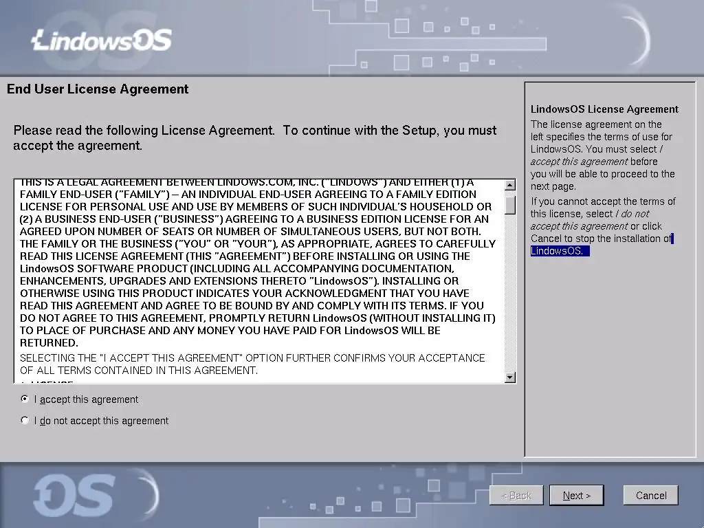Click the line "READ THIS LICENSE AGREEMENT"
704x528 pixels.
click(245, 256)
